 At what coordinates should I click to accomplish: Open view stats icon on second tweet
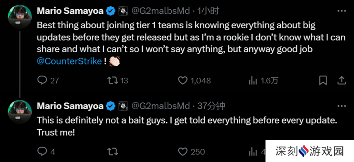(253, 152)
